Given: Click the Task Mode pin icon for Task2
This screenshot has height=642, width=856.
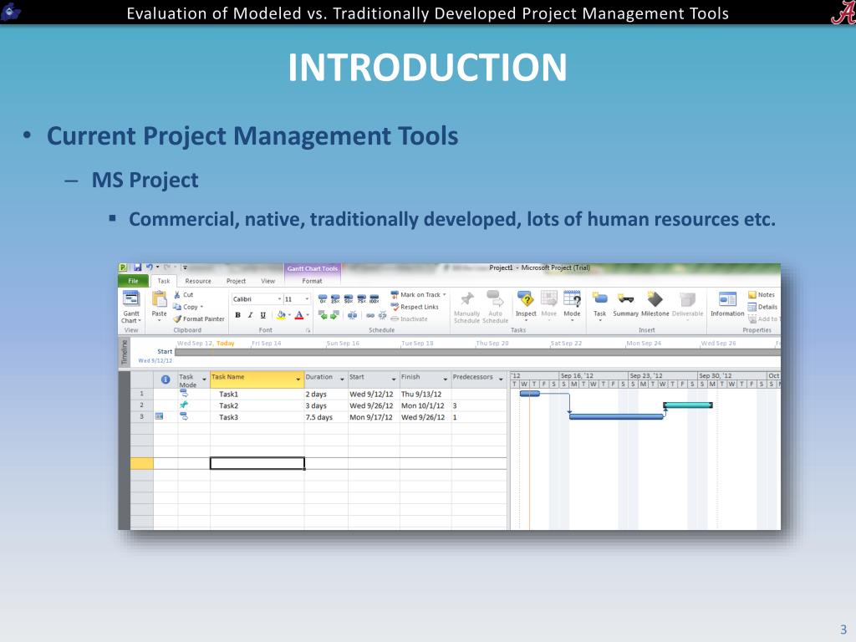Looking at the screenshot, I should pyautogui.click(x=183, y=405).
